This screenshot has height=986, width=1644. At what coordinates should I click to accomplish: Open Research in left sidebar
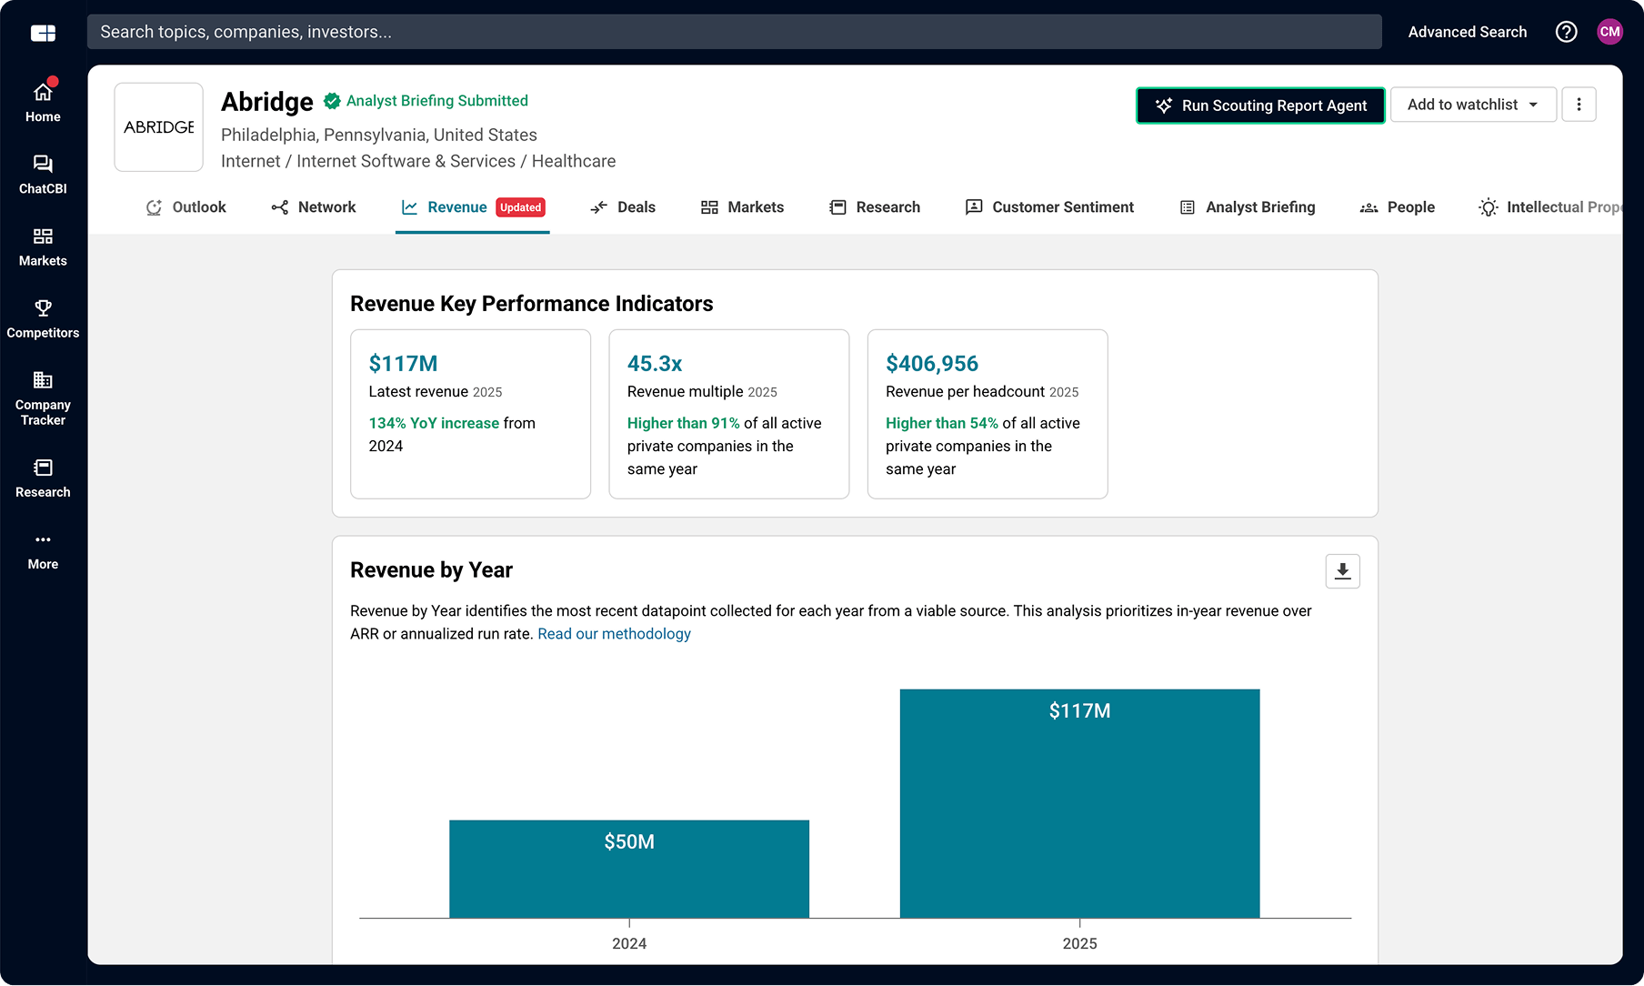coord(43,478)
